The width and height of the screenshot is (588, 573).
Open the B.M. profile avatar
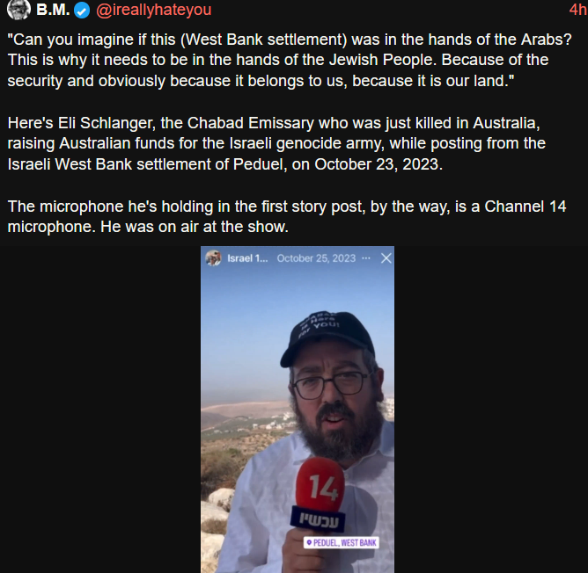pyautogui.click(x=18, y=10)
